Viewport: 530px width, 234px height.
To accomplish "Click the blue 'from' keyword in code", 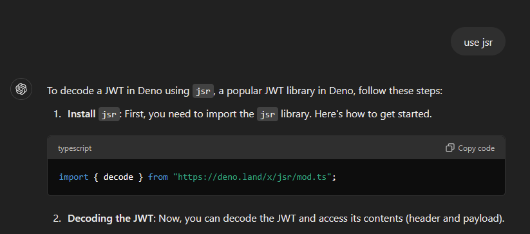I will (x=158, y=177).
